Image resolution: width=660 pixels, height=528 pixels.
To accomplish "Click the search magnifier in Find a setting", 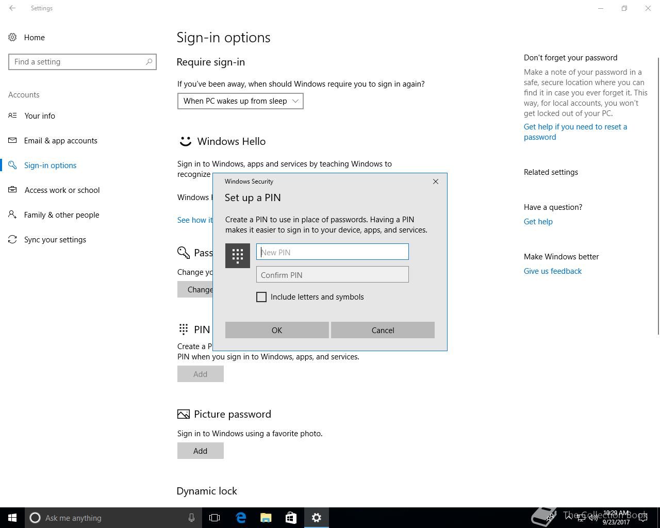I will (149, 62).
